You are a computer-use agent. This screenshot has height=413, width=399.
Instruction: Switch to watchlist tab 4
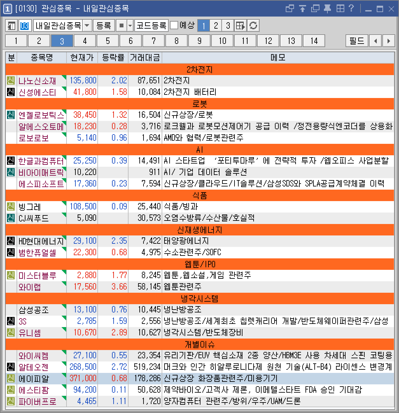tap(85, 41)
